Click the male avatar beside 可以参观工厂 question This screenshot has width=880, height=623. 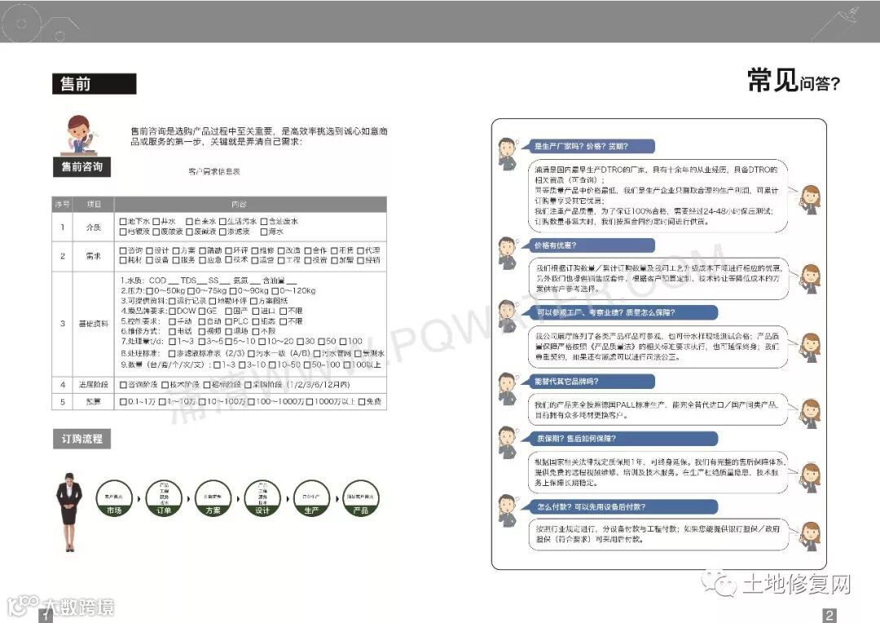[x=508, y=317]
